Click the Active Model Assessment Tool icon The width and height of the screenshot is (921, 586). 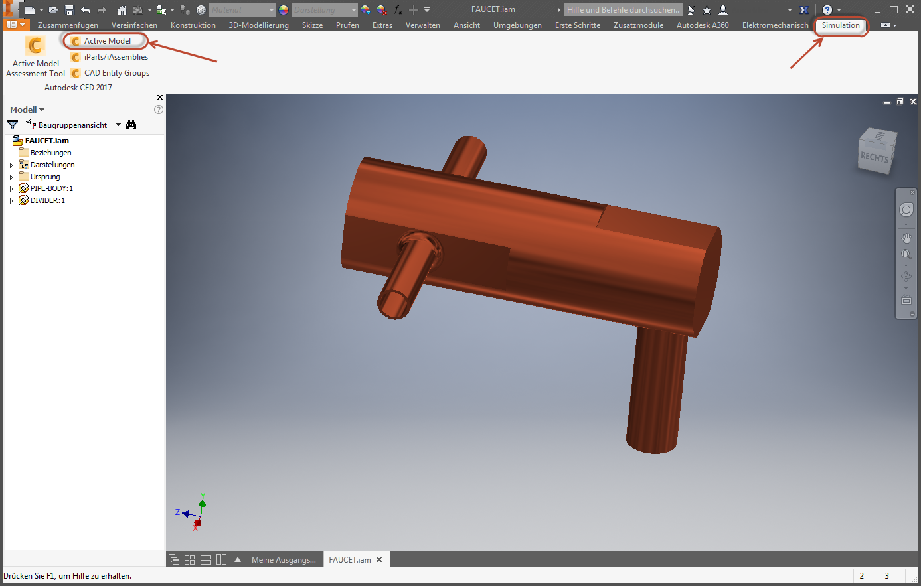(x=35, y=46)
